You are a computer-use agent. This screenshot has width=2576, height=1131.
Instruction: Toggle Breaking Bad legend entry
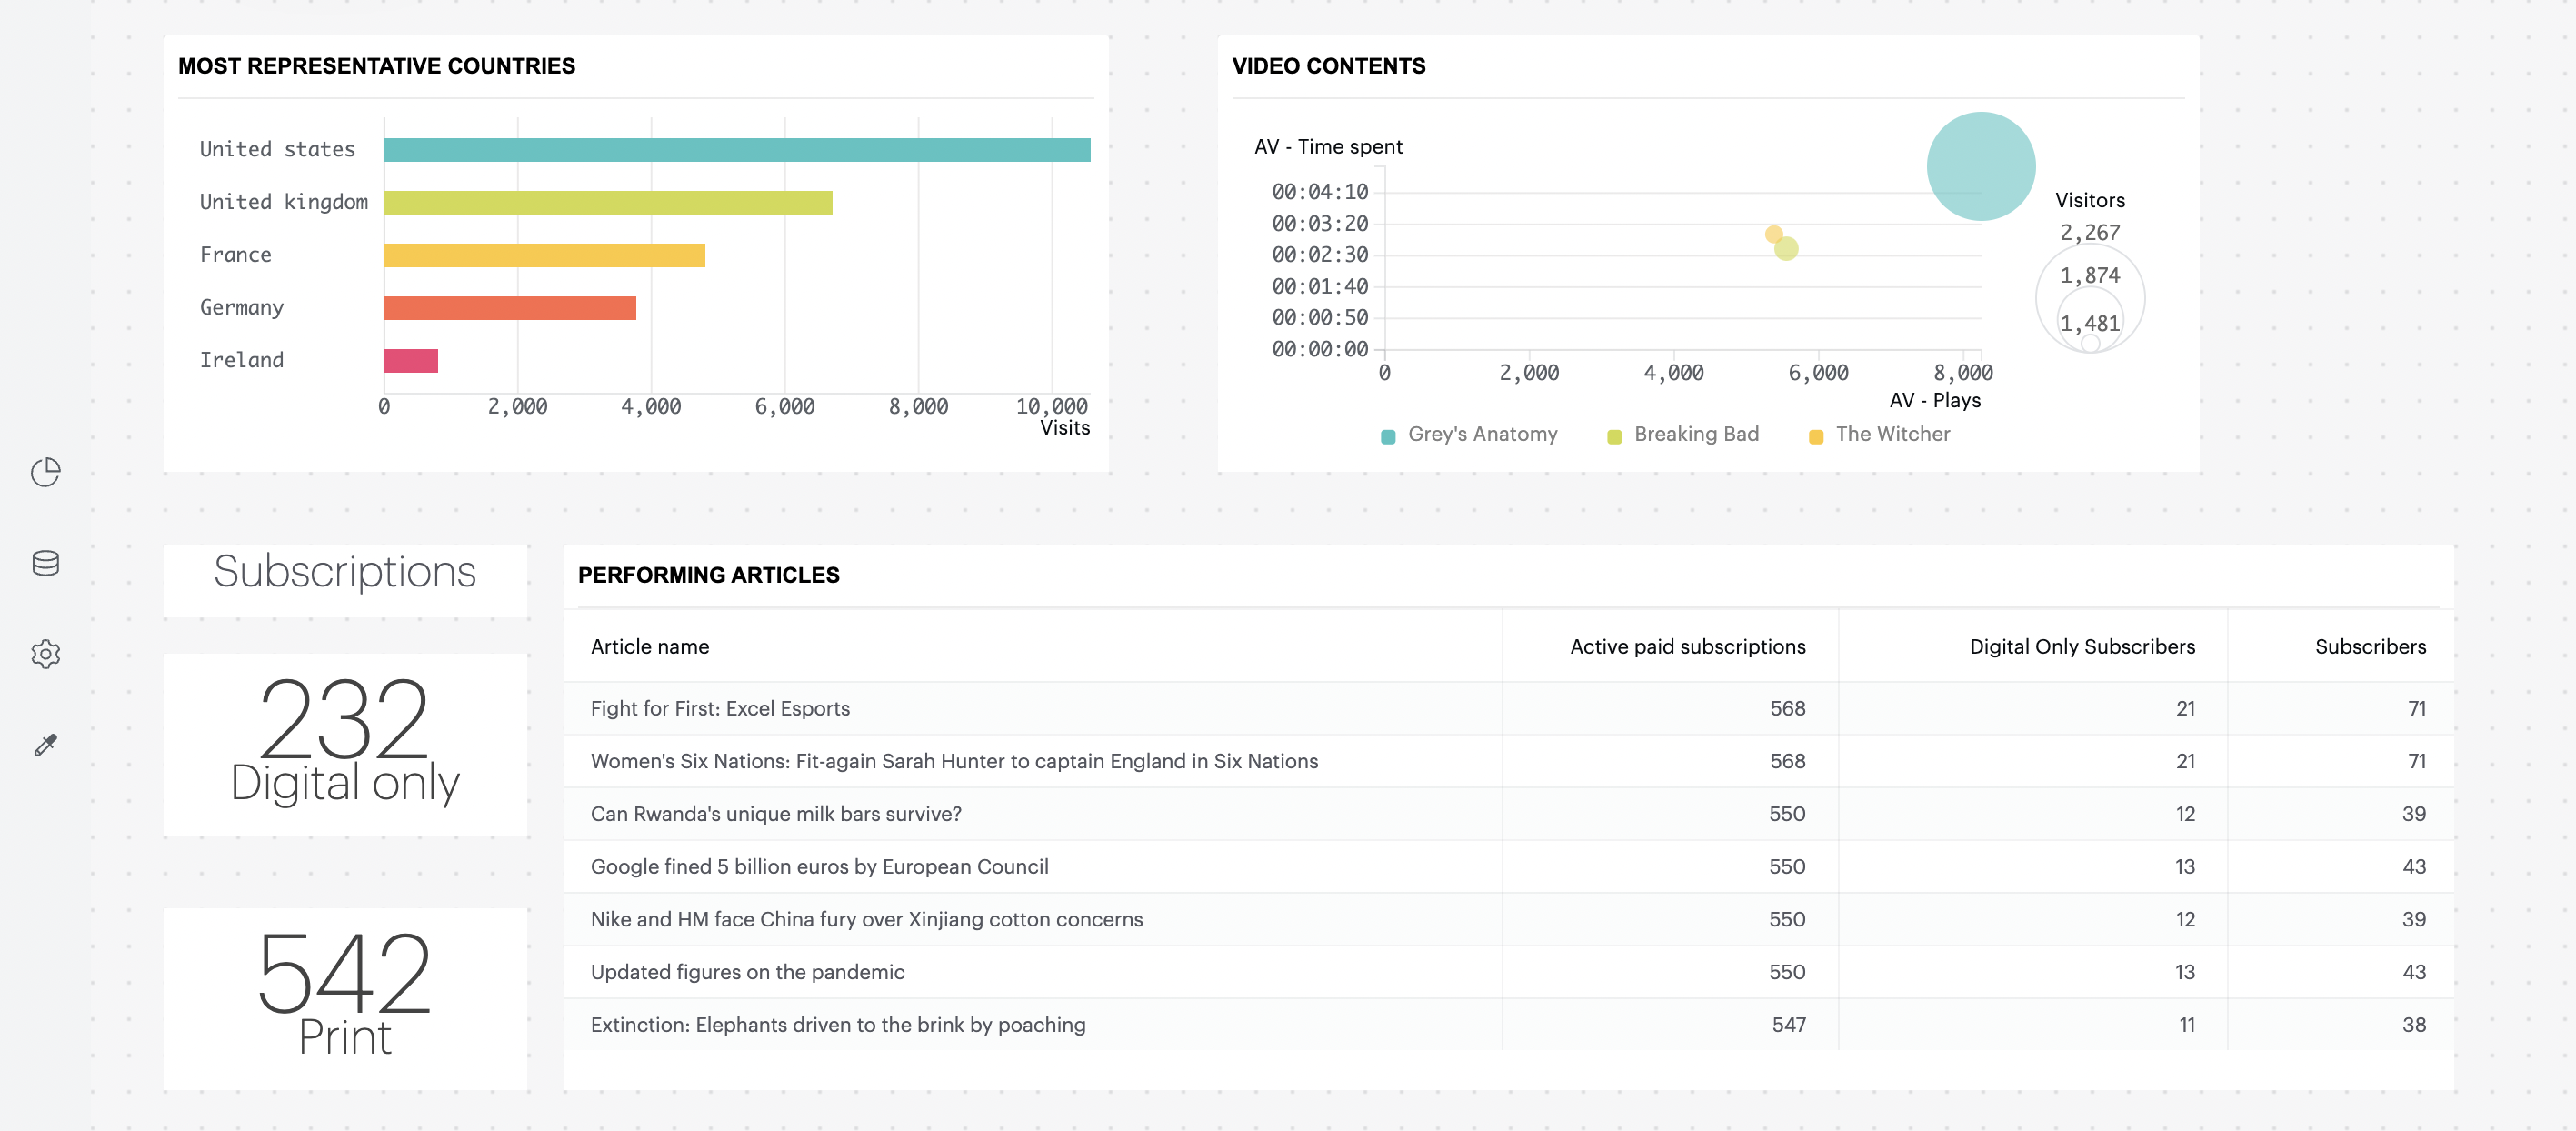pos(1695,434)
